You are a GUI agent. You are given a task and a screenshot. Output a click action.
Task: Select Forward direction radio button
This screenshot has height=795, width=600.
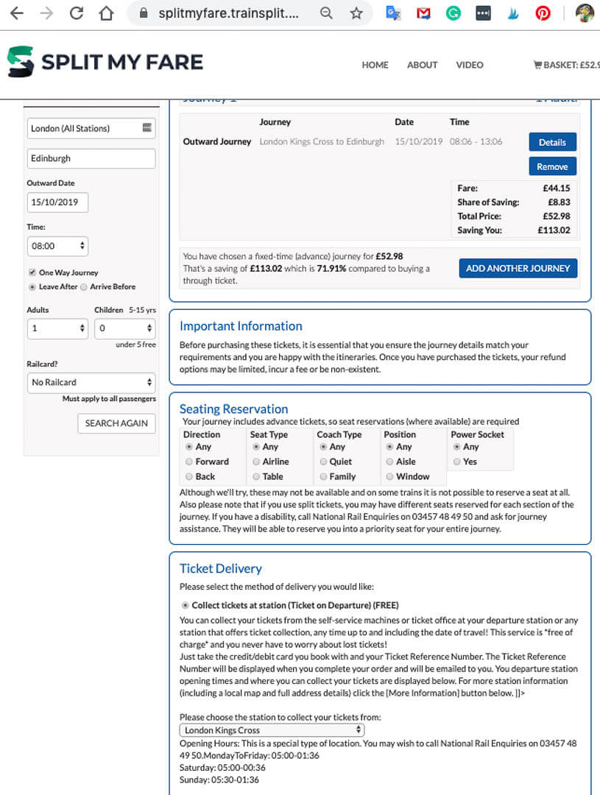[x=189, y=462]
